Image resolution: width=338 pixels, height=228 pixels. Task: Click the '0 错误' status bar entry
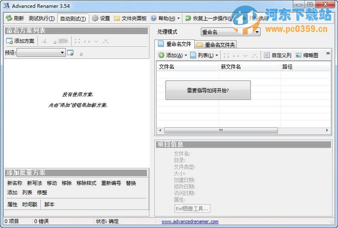(41, 221)
